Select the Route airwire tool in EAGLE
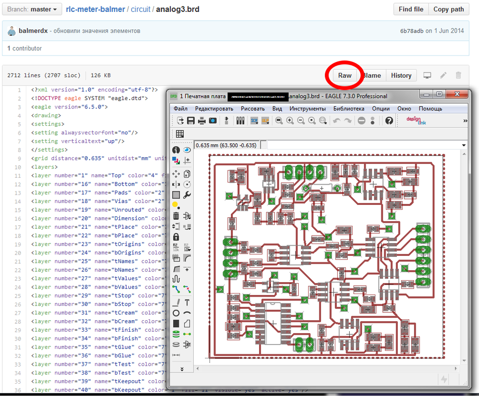Screen dimensions: 479x396 [x=176, y=289]
